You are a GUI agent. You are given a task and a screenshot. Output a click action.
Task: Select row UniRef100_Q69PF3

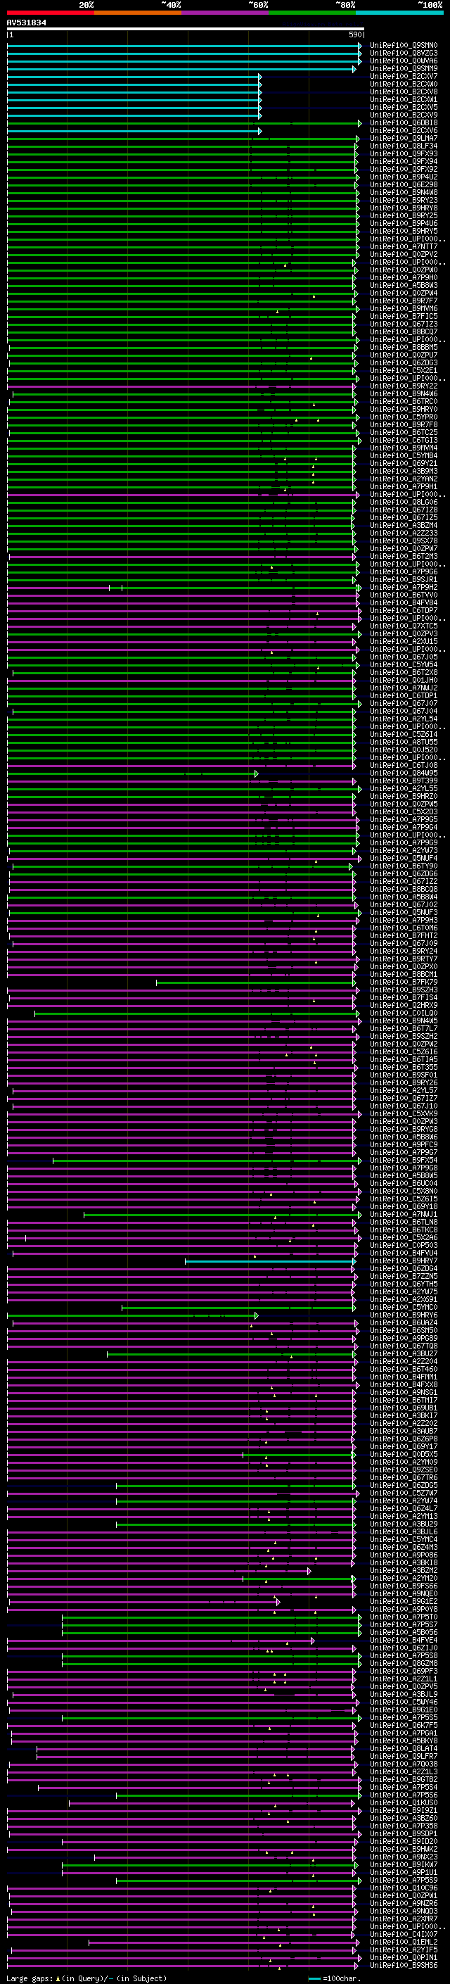tap(404, 1671)
